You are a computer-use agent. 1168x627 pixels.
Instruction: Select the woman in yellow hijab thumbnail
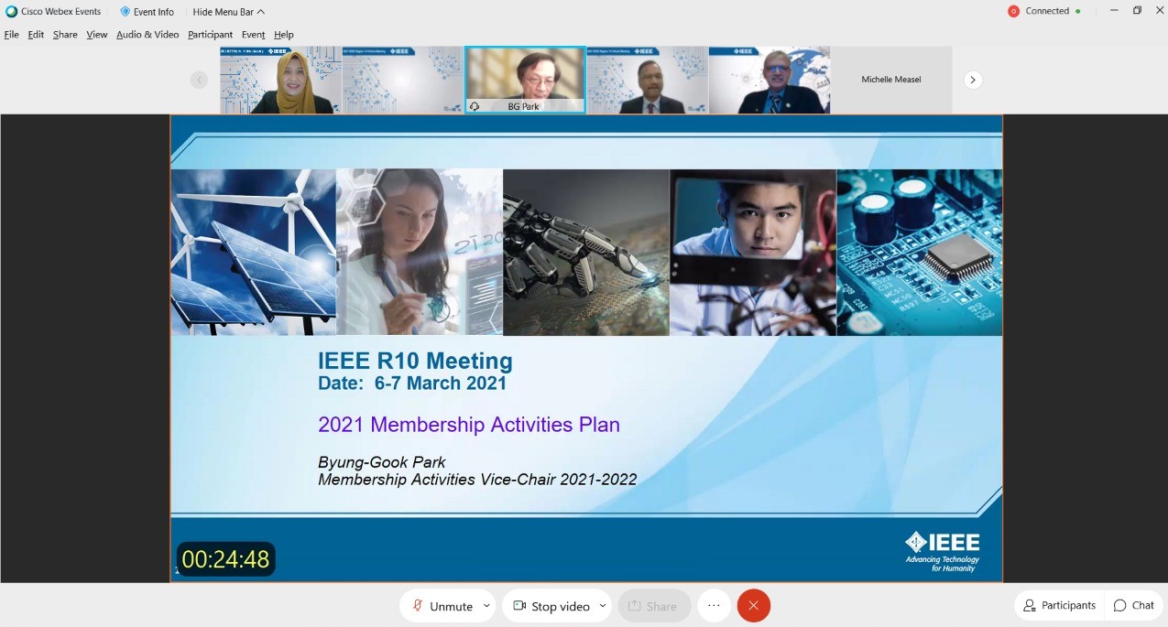(280, 81)
